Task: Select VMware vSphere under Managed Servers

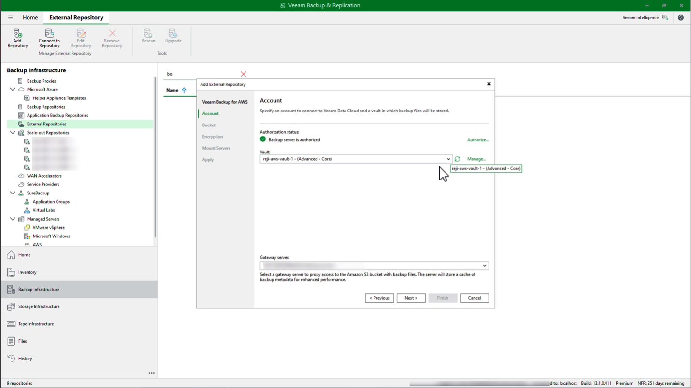Action: point(48,227)
